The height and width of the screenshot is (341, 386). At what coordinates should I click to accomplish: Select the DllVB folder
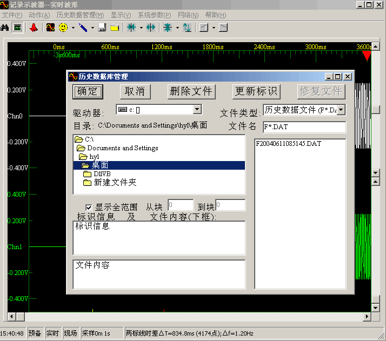click(x=97, y=174)
